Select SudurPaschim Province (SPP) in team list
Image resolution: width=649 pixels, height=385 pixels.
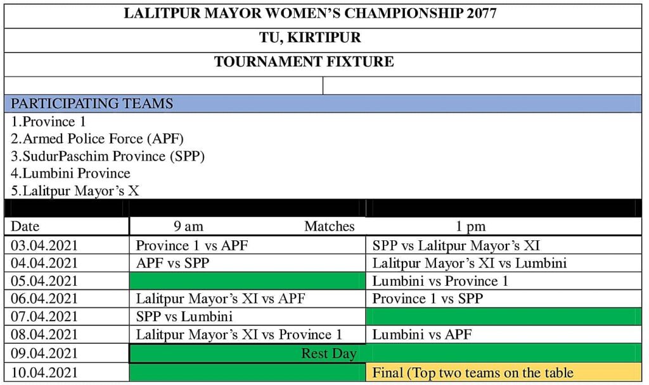click(108, 156)
